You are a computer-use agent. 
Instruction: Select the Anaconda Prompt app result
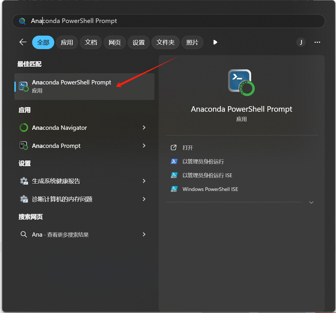84,146
